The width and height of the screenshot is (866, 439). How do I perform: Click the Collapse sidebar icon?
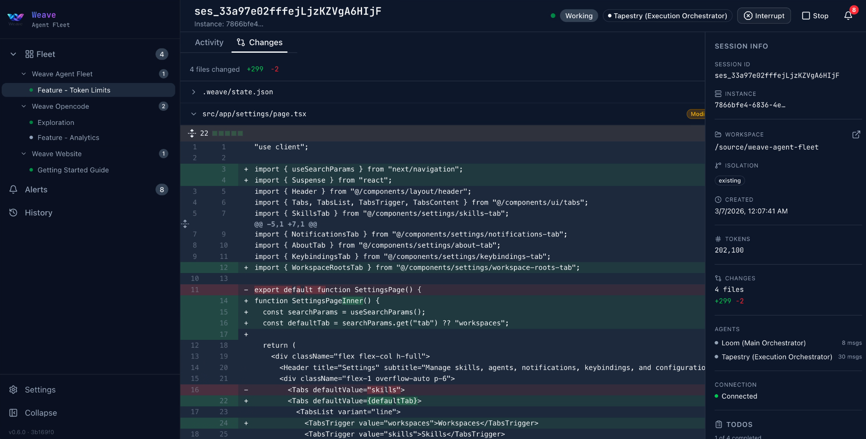click(x=13, y=413)
